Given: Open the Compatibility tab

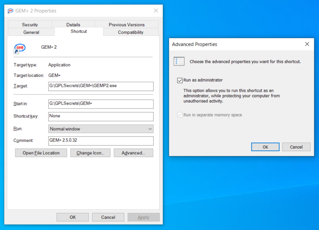Looking at the screenshot, I should tap(130, 32).
